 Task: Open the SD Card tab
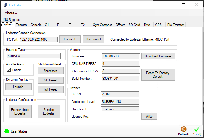coord(134,25)
